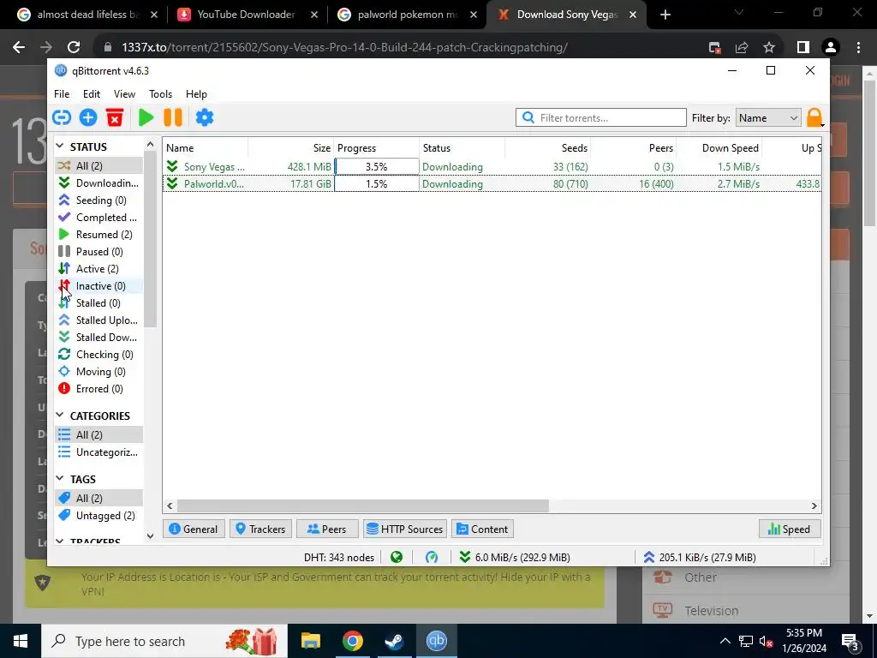The image size is (877, 658).
Task: Click the Chrome address bar URL
Action: tap(344, 48)
